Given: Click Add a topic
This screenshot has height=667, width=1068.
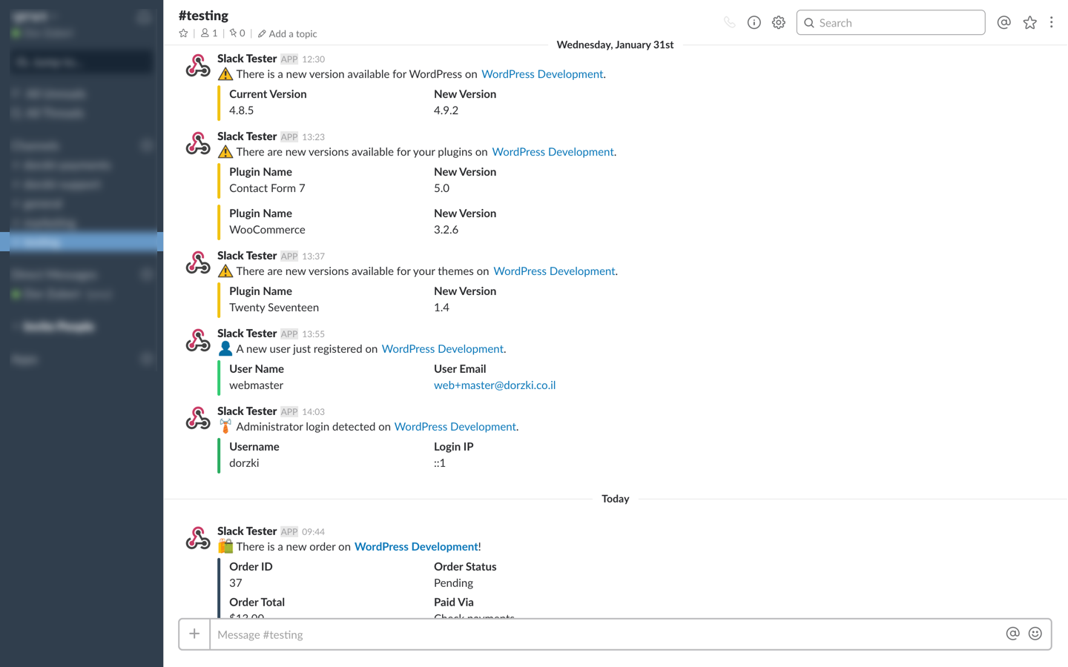Looking at the screenshot, I should (x=288, y=34).
